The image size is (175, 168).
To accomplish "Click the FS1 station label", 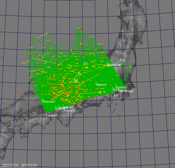I will 123,60.
